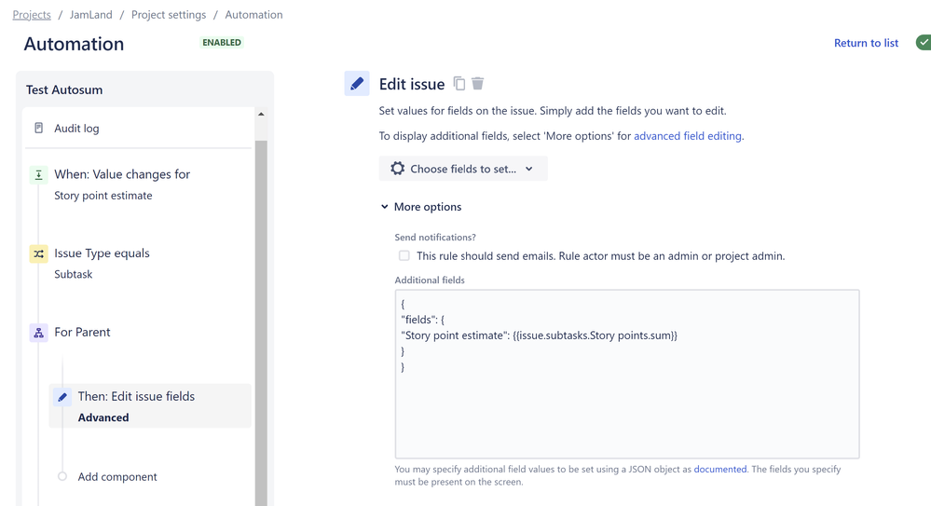The image size is (931, 506).
Task: Click the purple branch icon for For Parent
Action: 38,333
